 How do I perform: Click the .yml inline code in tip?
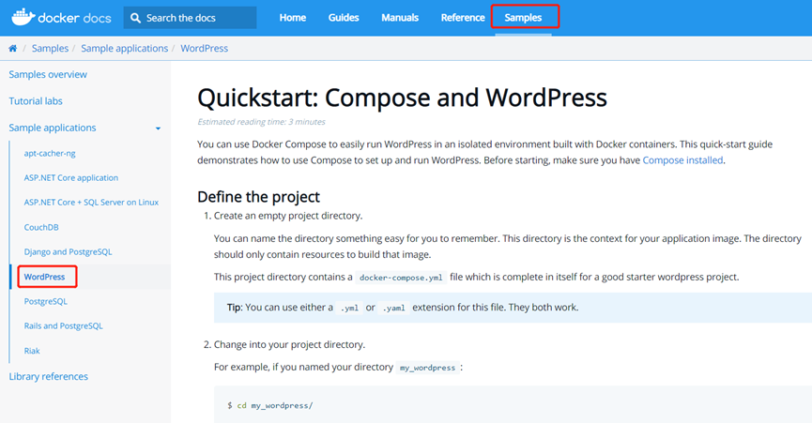(x=349, y=308)
